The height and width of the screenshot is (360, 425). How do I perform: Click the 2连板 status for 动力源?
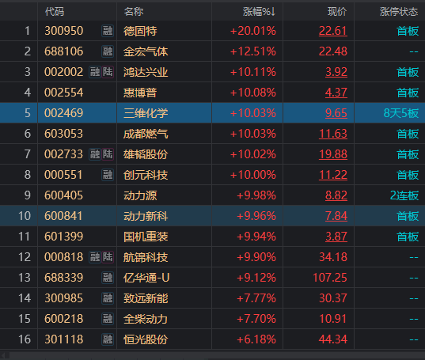coord(404,195)
